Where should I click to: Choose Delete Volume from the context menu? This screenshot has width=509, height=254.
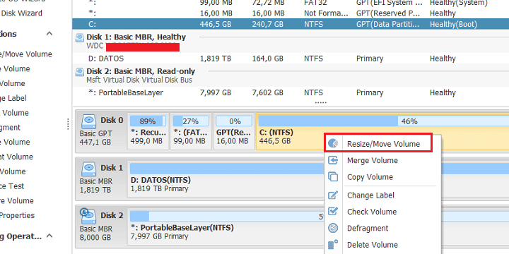click(382, 245)
